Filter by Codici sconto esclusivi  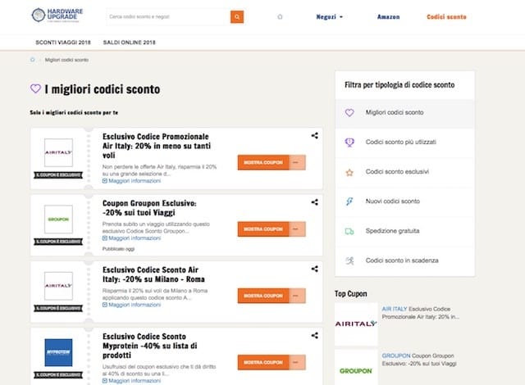click(x=396, y=172)
